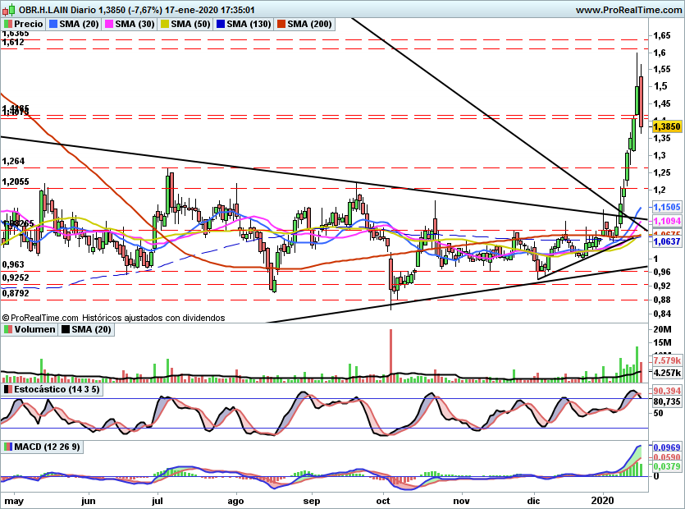Click the candlestick chart icon beside OBR.H.LAIN
The image size is (685, 509).
tap(8, 10)
